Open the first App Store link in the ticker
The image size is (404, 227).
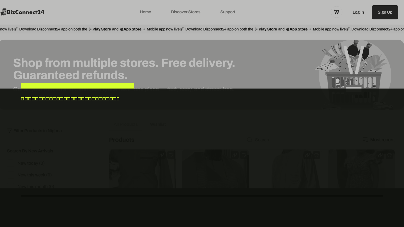132,29
